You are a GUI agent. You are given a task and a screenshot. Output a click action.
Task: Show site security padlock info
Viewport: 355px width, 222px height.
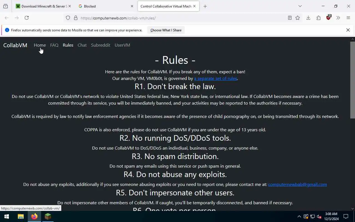click(75, 18)
